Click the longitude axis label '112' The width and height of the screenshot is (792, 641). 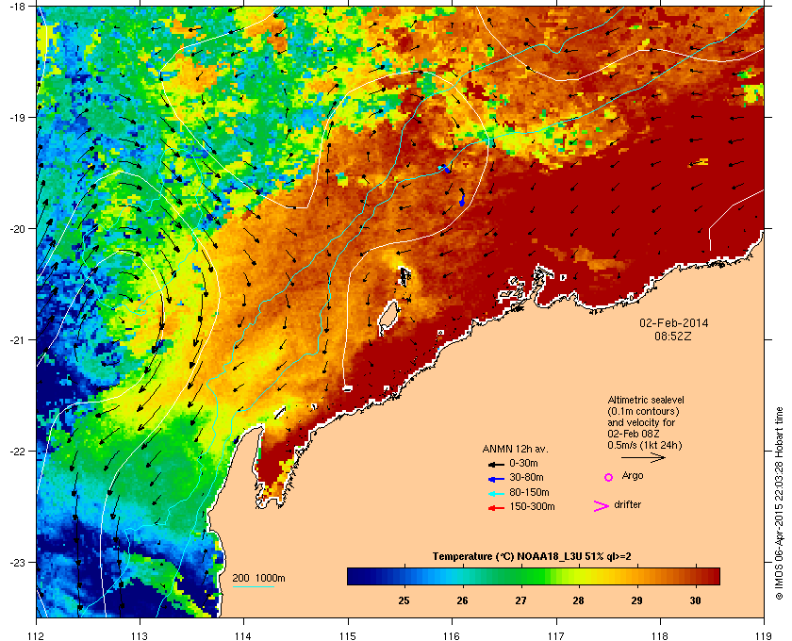[x=36, y=635]
